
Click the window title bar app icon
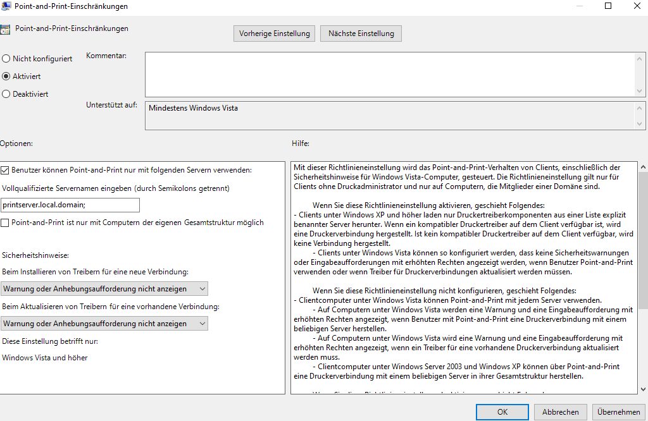pyautogui.click(x=6, y=6)
